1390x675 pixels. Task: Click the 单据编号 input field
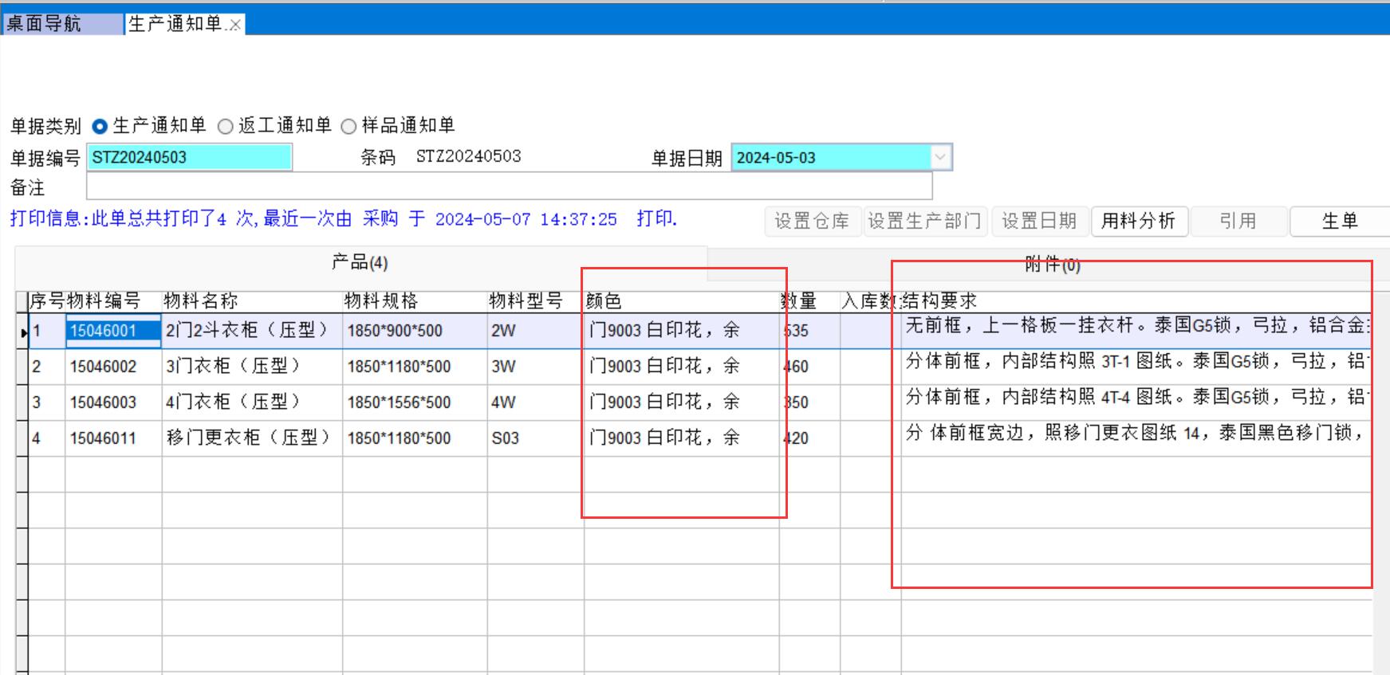pyautogui.click(x=189, y=157)
